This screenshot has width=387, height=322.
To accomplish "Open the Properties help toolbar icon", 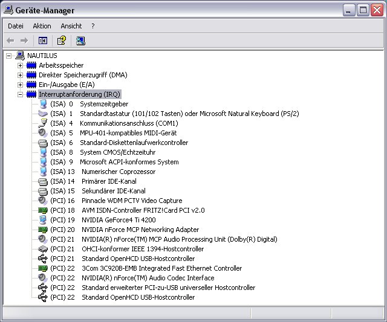I will [62, 40].
